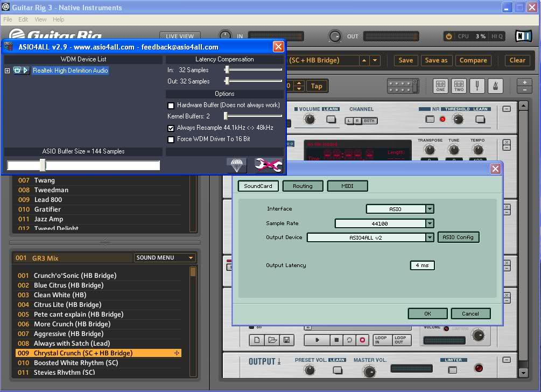Switch to the Routing tab
541x392 pixels.
click(303, 186)
